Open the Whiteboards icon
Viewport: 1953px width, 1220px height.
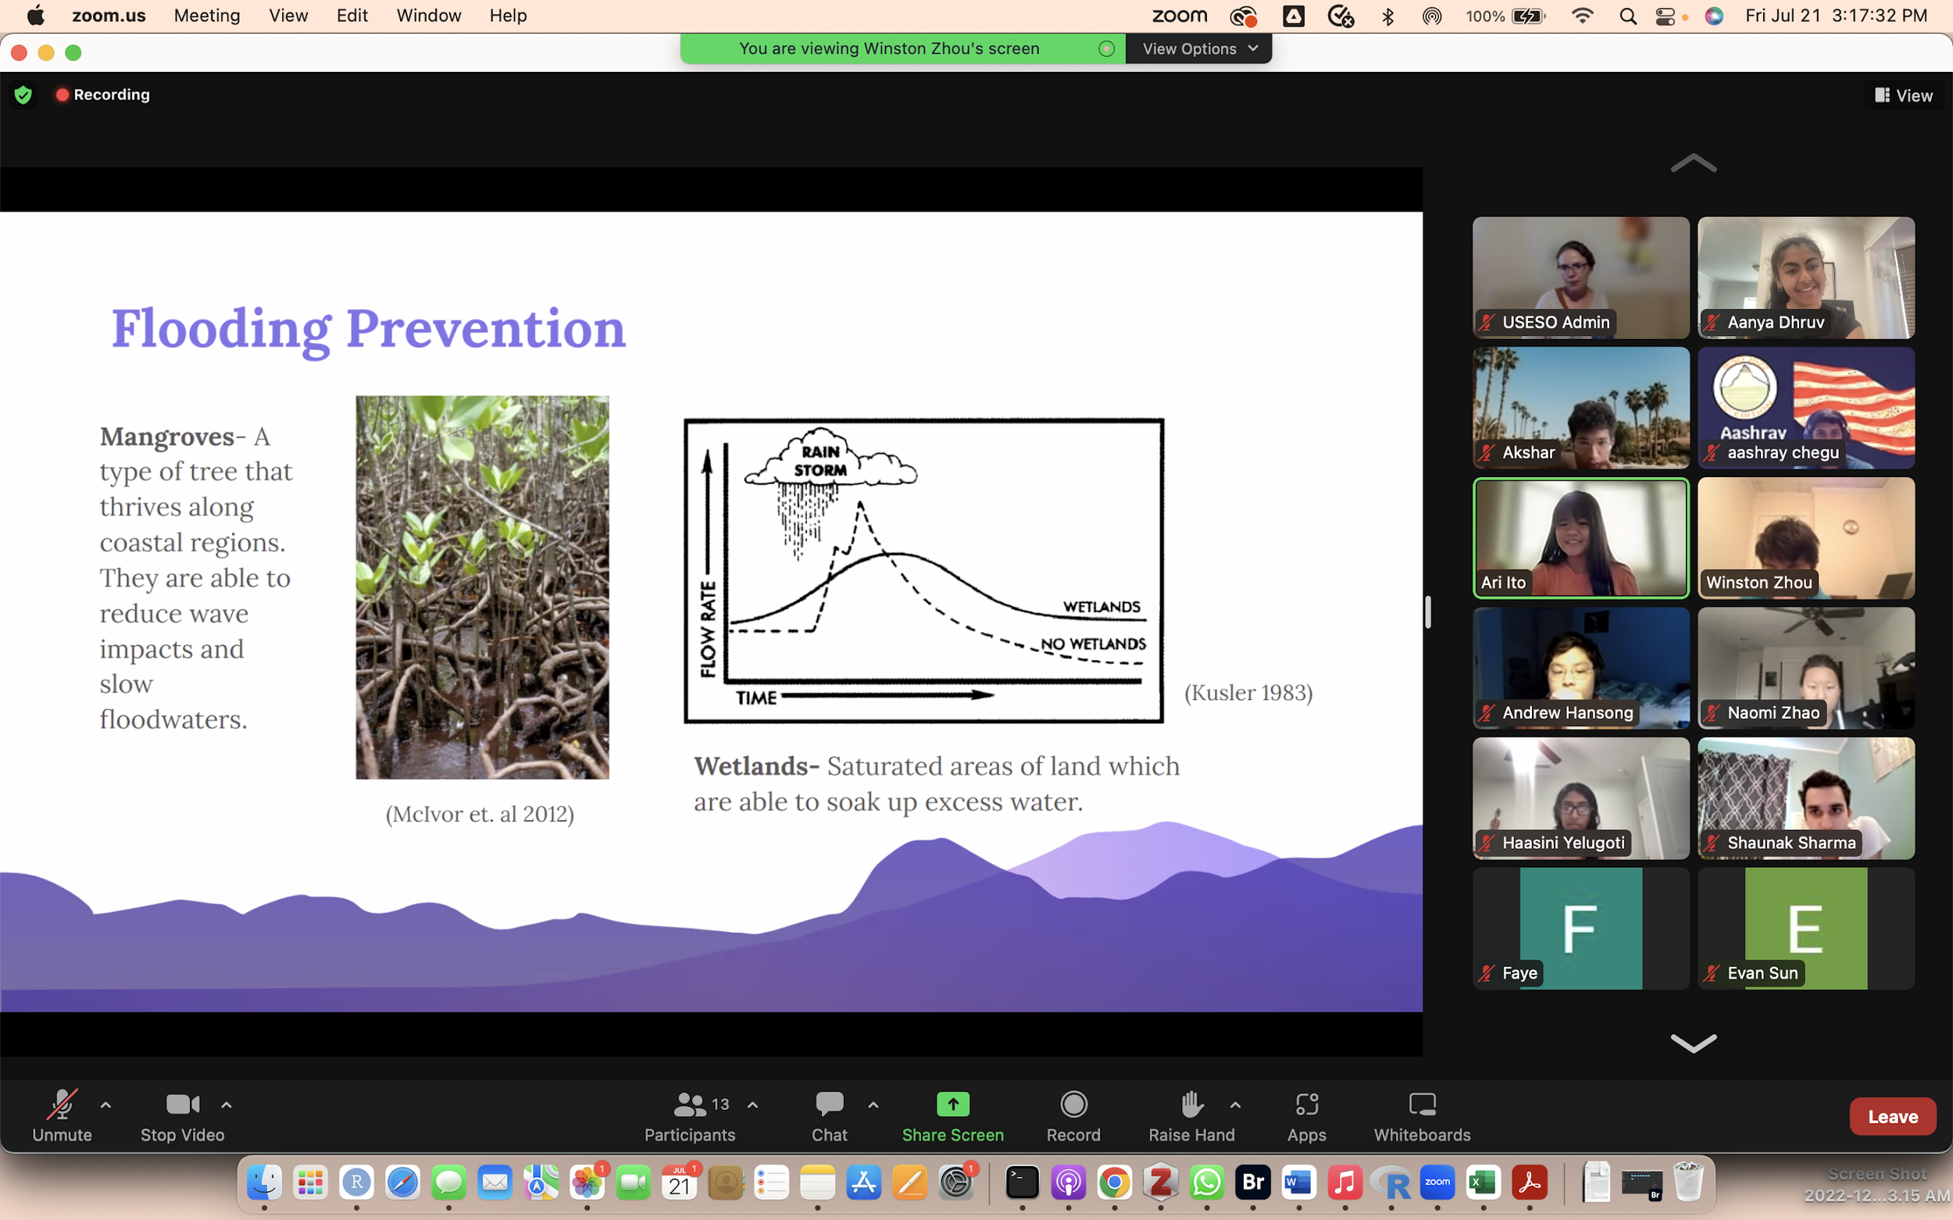1421,1104
